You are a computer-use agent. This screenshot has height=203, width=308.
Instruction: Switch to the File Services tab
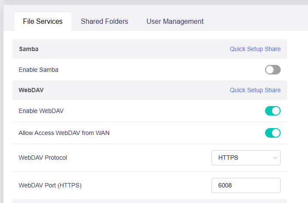(43, 21)
